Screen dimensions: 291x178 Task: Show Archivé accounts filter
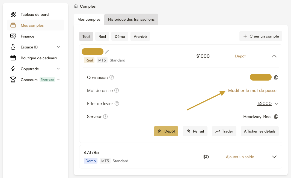point(140,36)
